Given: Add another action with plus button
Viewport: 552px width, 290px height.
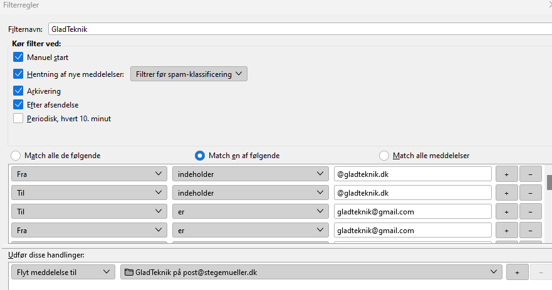Looking at the screenshot, I should 517,272.
